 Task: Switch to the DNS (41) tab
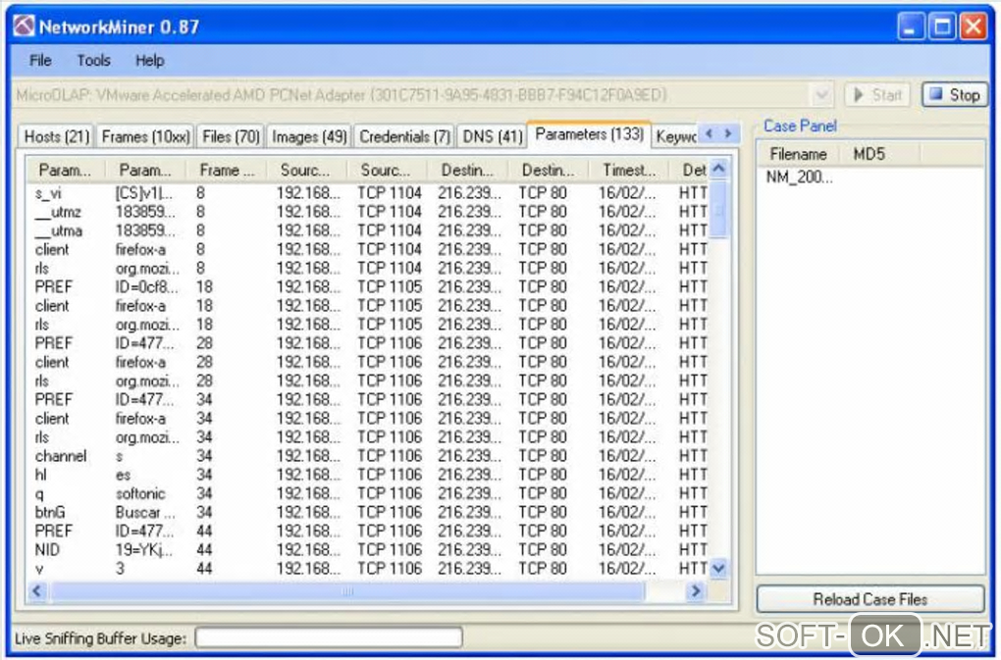coord(493,136)
